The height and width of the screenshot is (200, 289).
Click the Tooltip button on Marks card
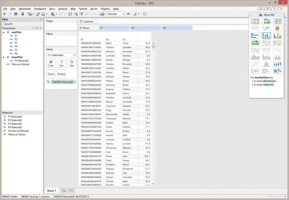click(61, 74)
